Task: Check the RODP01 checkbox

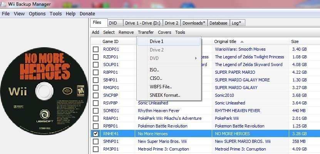Action: (95, 49)
